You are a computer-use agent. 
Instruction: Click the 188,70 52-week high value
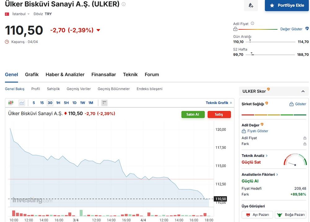coord(303,54)
